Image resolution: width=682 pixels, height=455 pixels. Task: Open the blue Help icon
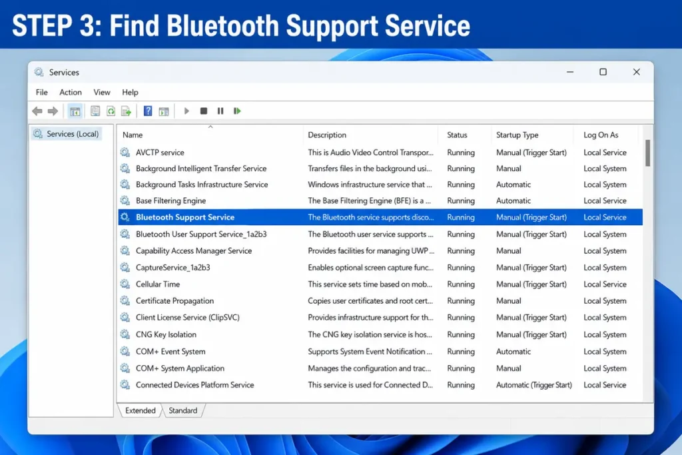148,111
